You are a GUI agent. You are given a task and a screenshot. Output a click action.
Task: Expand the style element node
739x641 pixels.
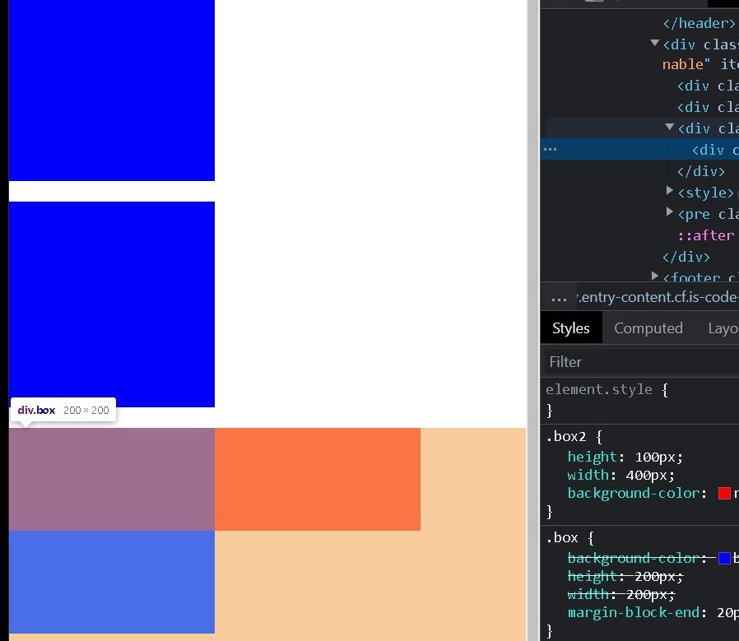tap(669, 190)
